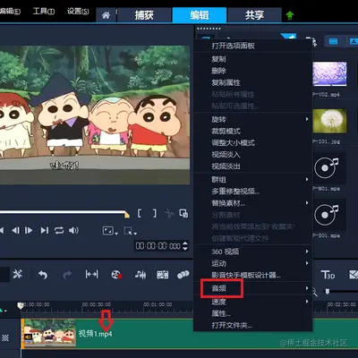Select the P-S01.mpa sound thumbnail
This screenshot has width=358, height=358.
[329, 215]
